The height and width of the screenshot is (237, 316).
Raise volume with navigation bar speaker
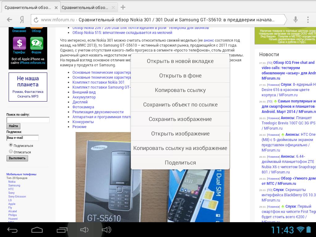[x=106, y=230]
